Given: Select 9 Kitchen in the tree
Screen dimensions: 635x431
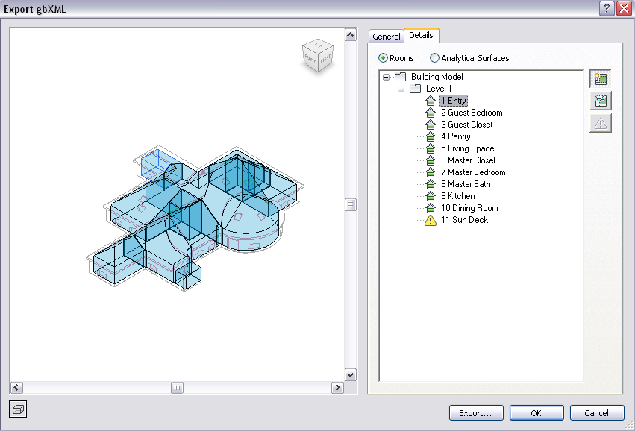Looking at the screenshot, I should coord(458,196).
